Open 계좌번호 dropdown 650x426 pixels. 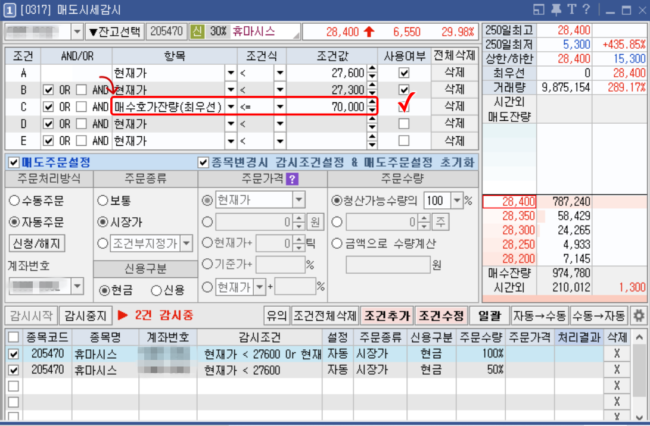point(77,286)
